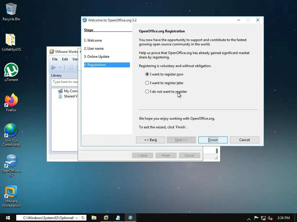Viewport: 297px width, 222px height.
Task: Launch the VMware Workstation desktop shortcut
Action: click(11, 196)
